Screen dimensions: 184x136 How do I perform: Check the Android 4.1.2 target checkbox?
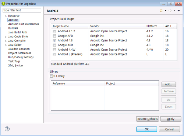click(x=54, y=32)
